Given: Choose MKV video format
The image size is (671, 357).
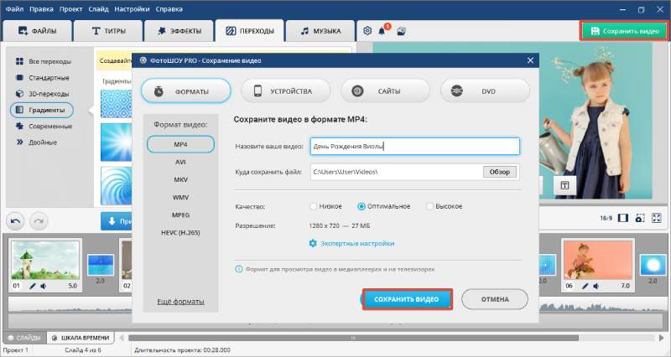Looking at the screenshot, I should [x=180, y=179].
